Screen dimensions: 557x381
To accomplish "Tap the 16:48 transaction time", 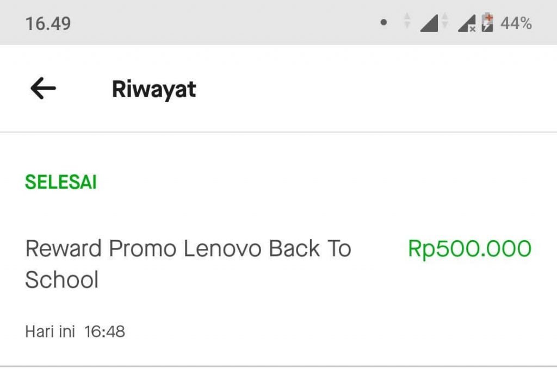I will [x=105, y=332].
